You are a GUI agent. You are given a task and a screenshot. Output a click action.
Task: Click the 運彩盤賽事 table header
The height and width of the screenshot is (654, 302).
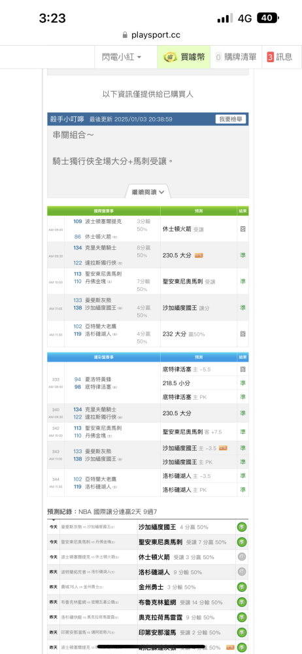[104, 358]
